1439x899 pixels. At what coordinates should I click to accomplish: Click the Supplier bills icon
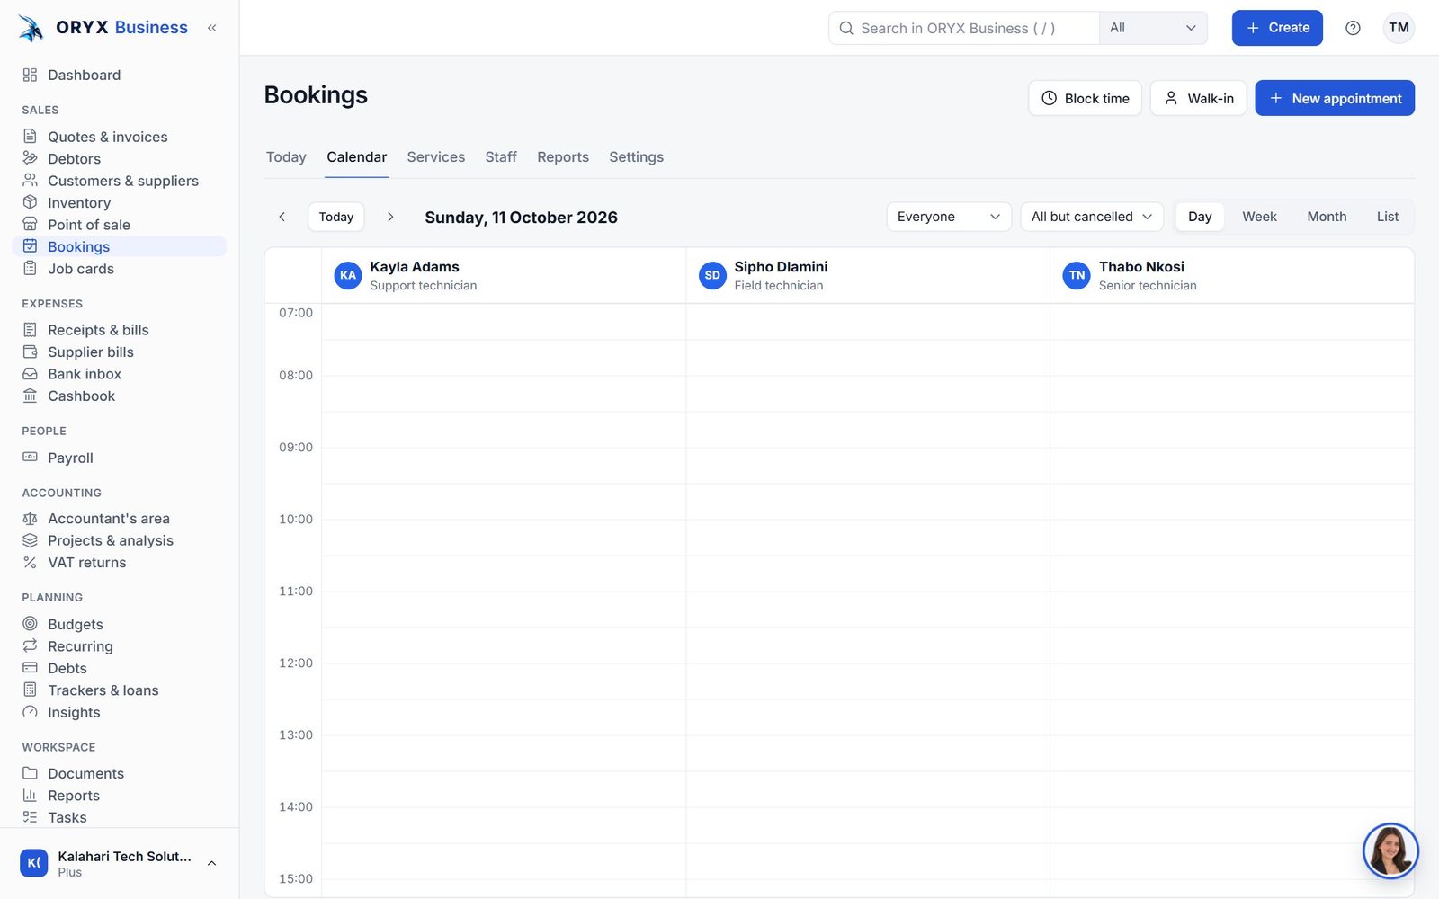click(x=30, y=352)
